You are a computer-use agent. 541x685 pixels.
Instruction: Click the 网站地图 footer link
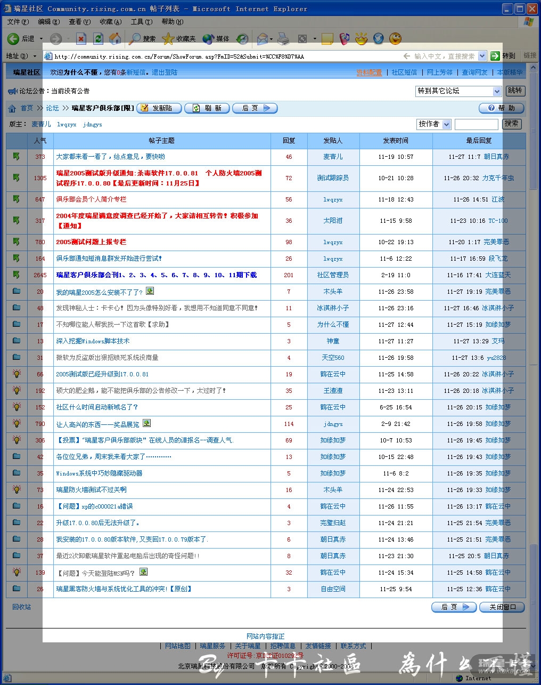(177, 646)
